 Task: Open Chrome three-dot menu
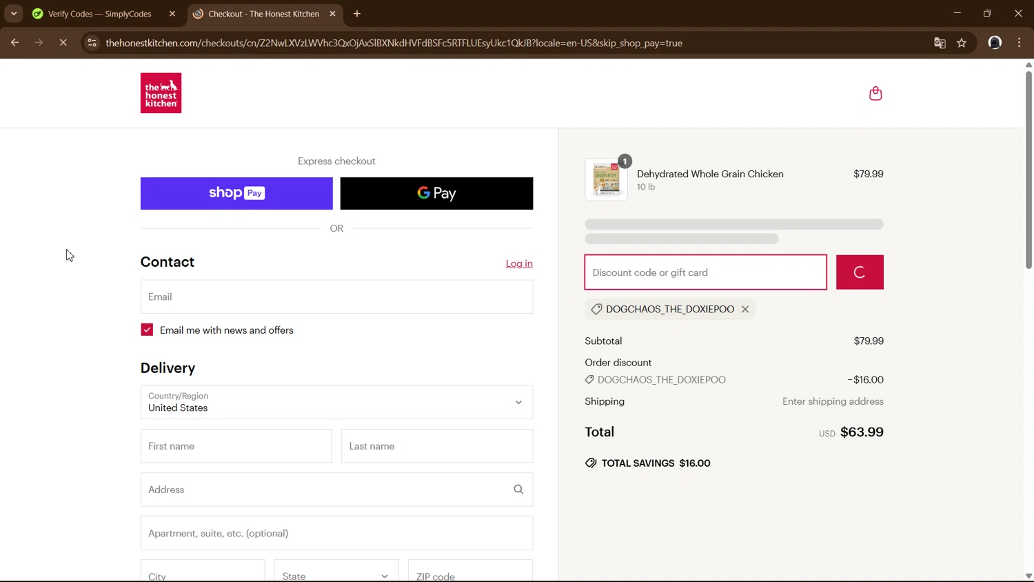coord(1019,43)
